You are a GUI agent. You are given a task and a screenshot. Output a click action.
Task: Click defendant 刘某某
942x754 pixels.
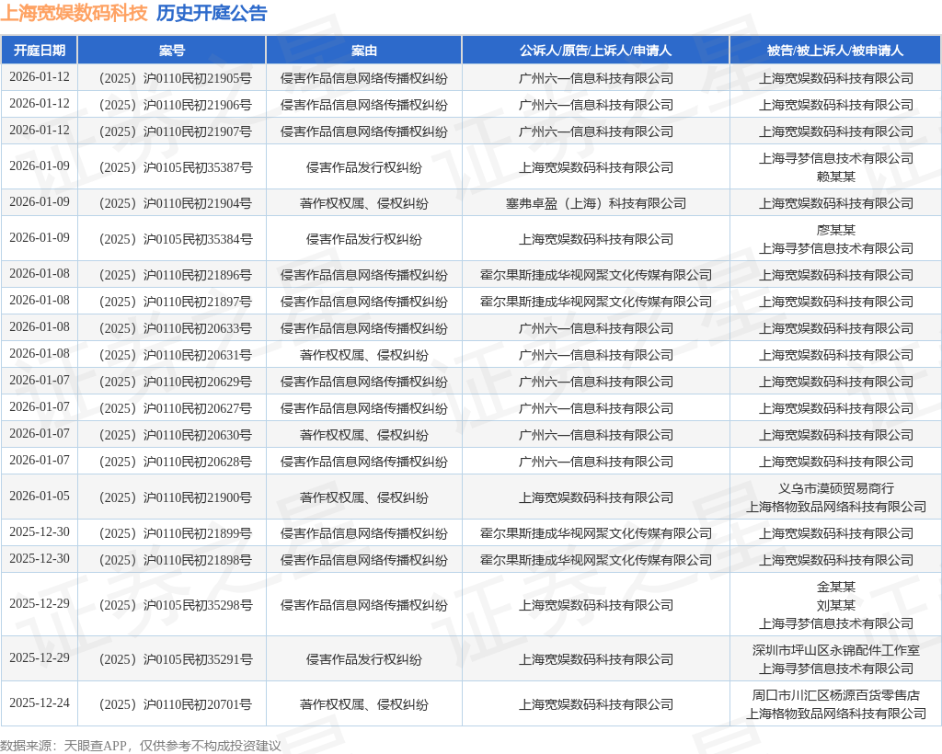(x=835, y=605)
